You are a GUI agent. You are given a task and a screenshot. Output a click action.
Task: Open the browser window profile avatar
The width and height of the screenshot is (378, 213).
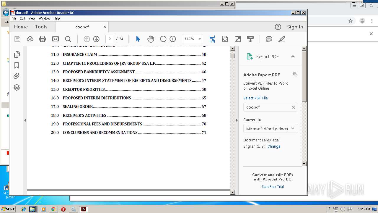[362, 21]
